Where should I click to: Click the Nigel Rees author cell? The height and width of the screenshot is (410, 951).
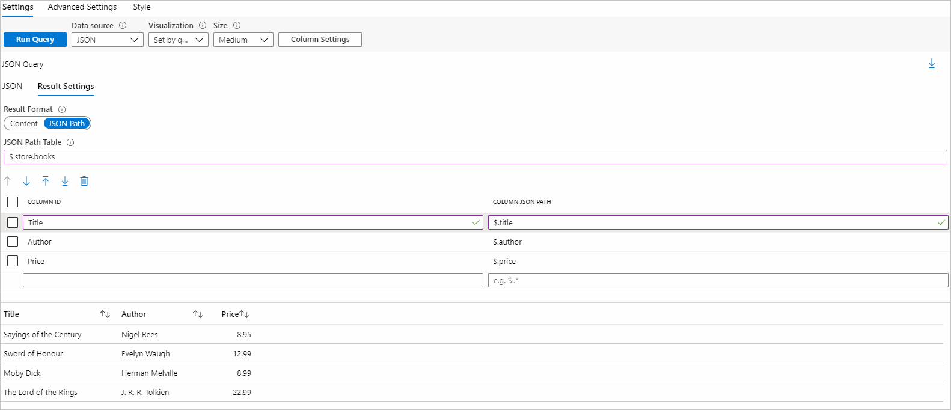[x=139, y=334]
